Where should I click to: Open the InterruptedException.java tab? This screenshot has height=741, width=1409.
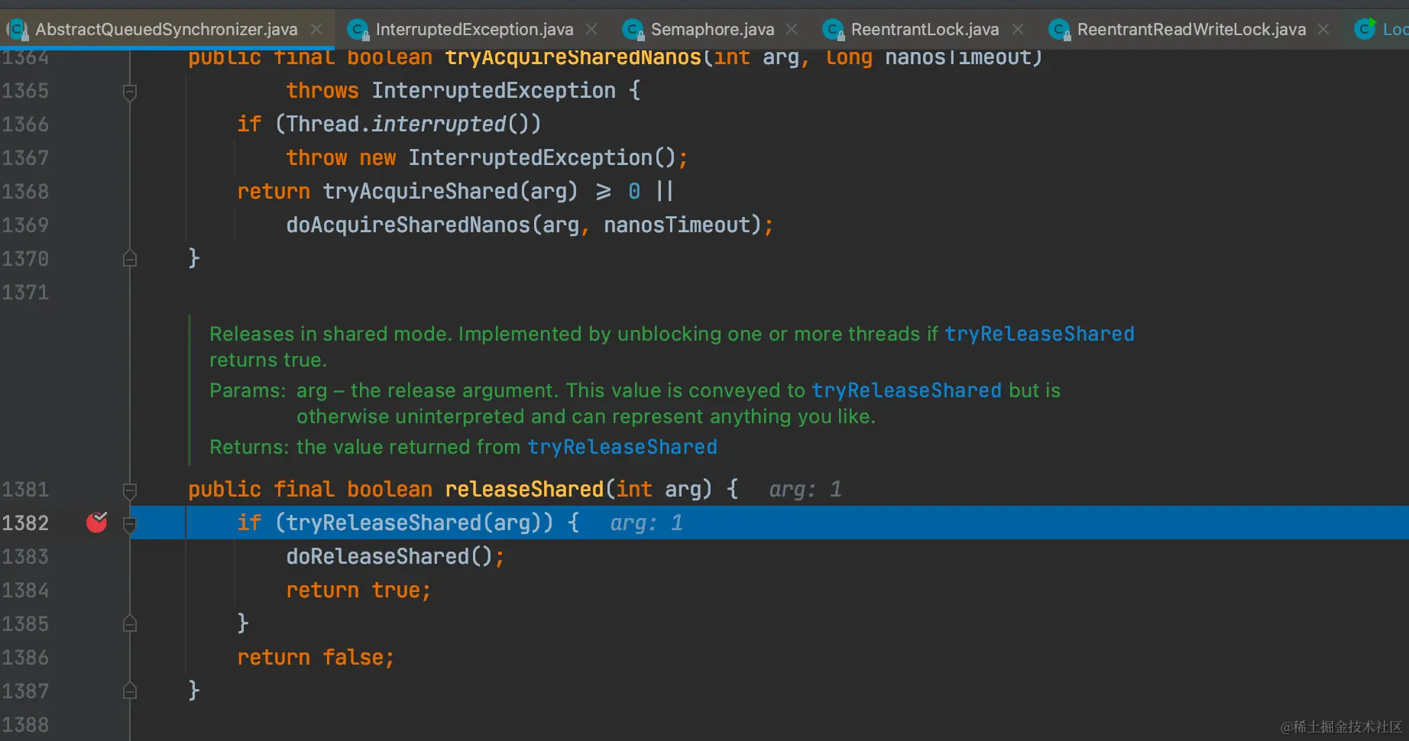(x=474, y=29)
